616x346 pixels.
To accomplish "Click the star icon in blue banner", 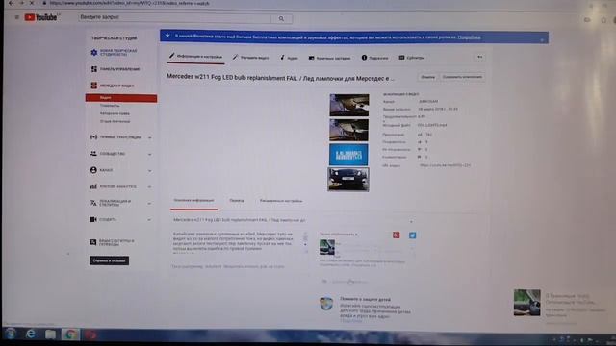I will [x=167, y=36].
